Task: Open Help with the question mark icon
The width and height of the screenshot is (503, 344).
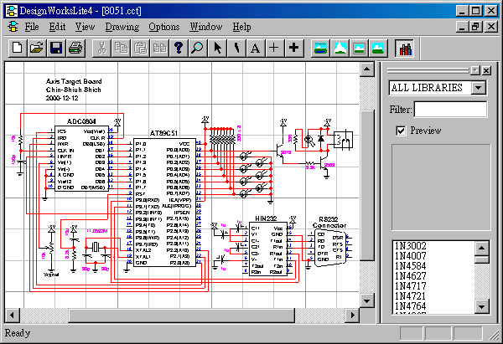Action: [x=179, y=48]
